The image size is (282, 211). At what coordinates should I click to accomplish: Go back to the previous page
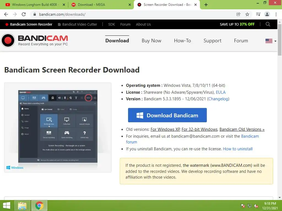(6, 14)
